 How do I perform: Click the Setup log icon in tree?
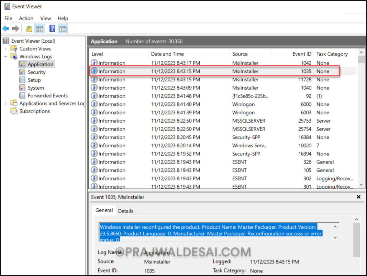pos(23,80)
